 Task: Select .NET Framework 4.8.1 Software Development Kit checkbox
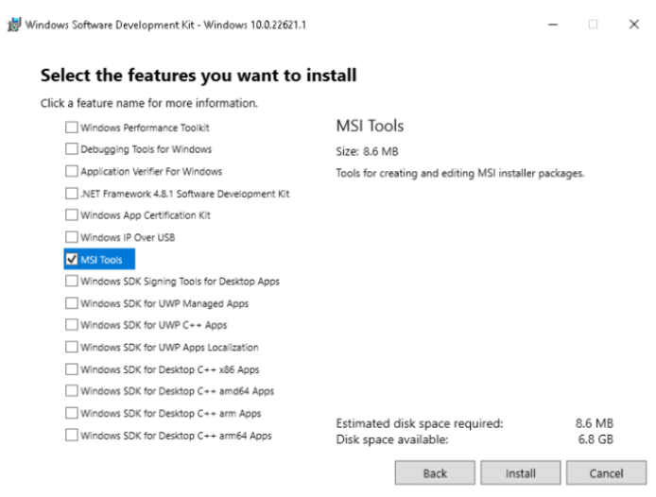point(72,194)
